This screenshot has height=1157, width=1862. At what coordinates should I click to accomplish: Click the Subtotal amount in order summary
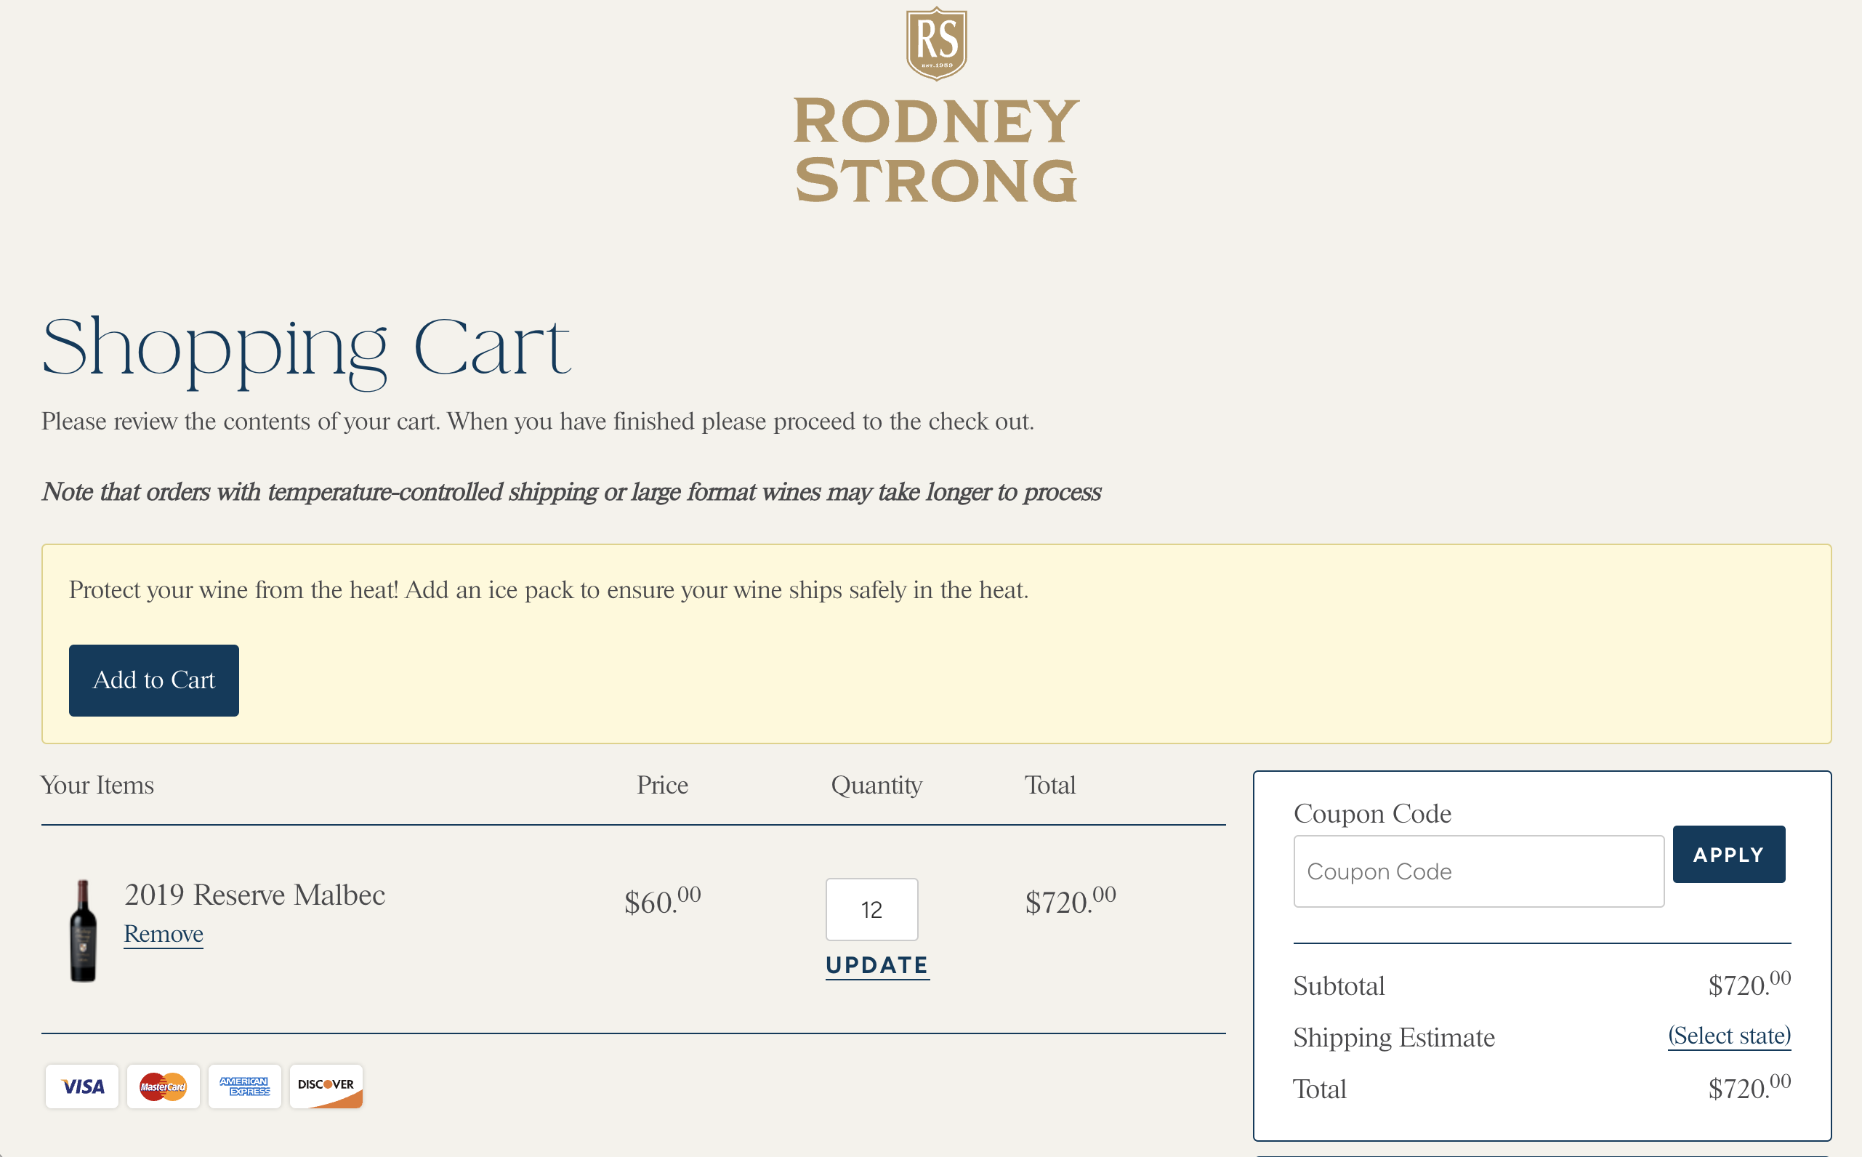(x=1749, y=984)
